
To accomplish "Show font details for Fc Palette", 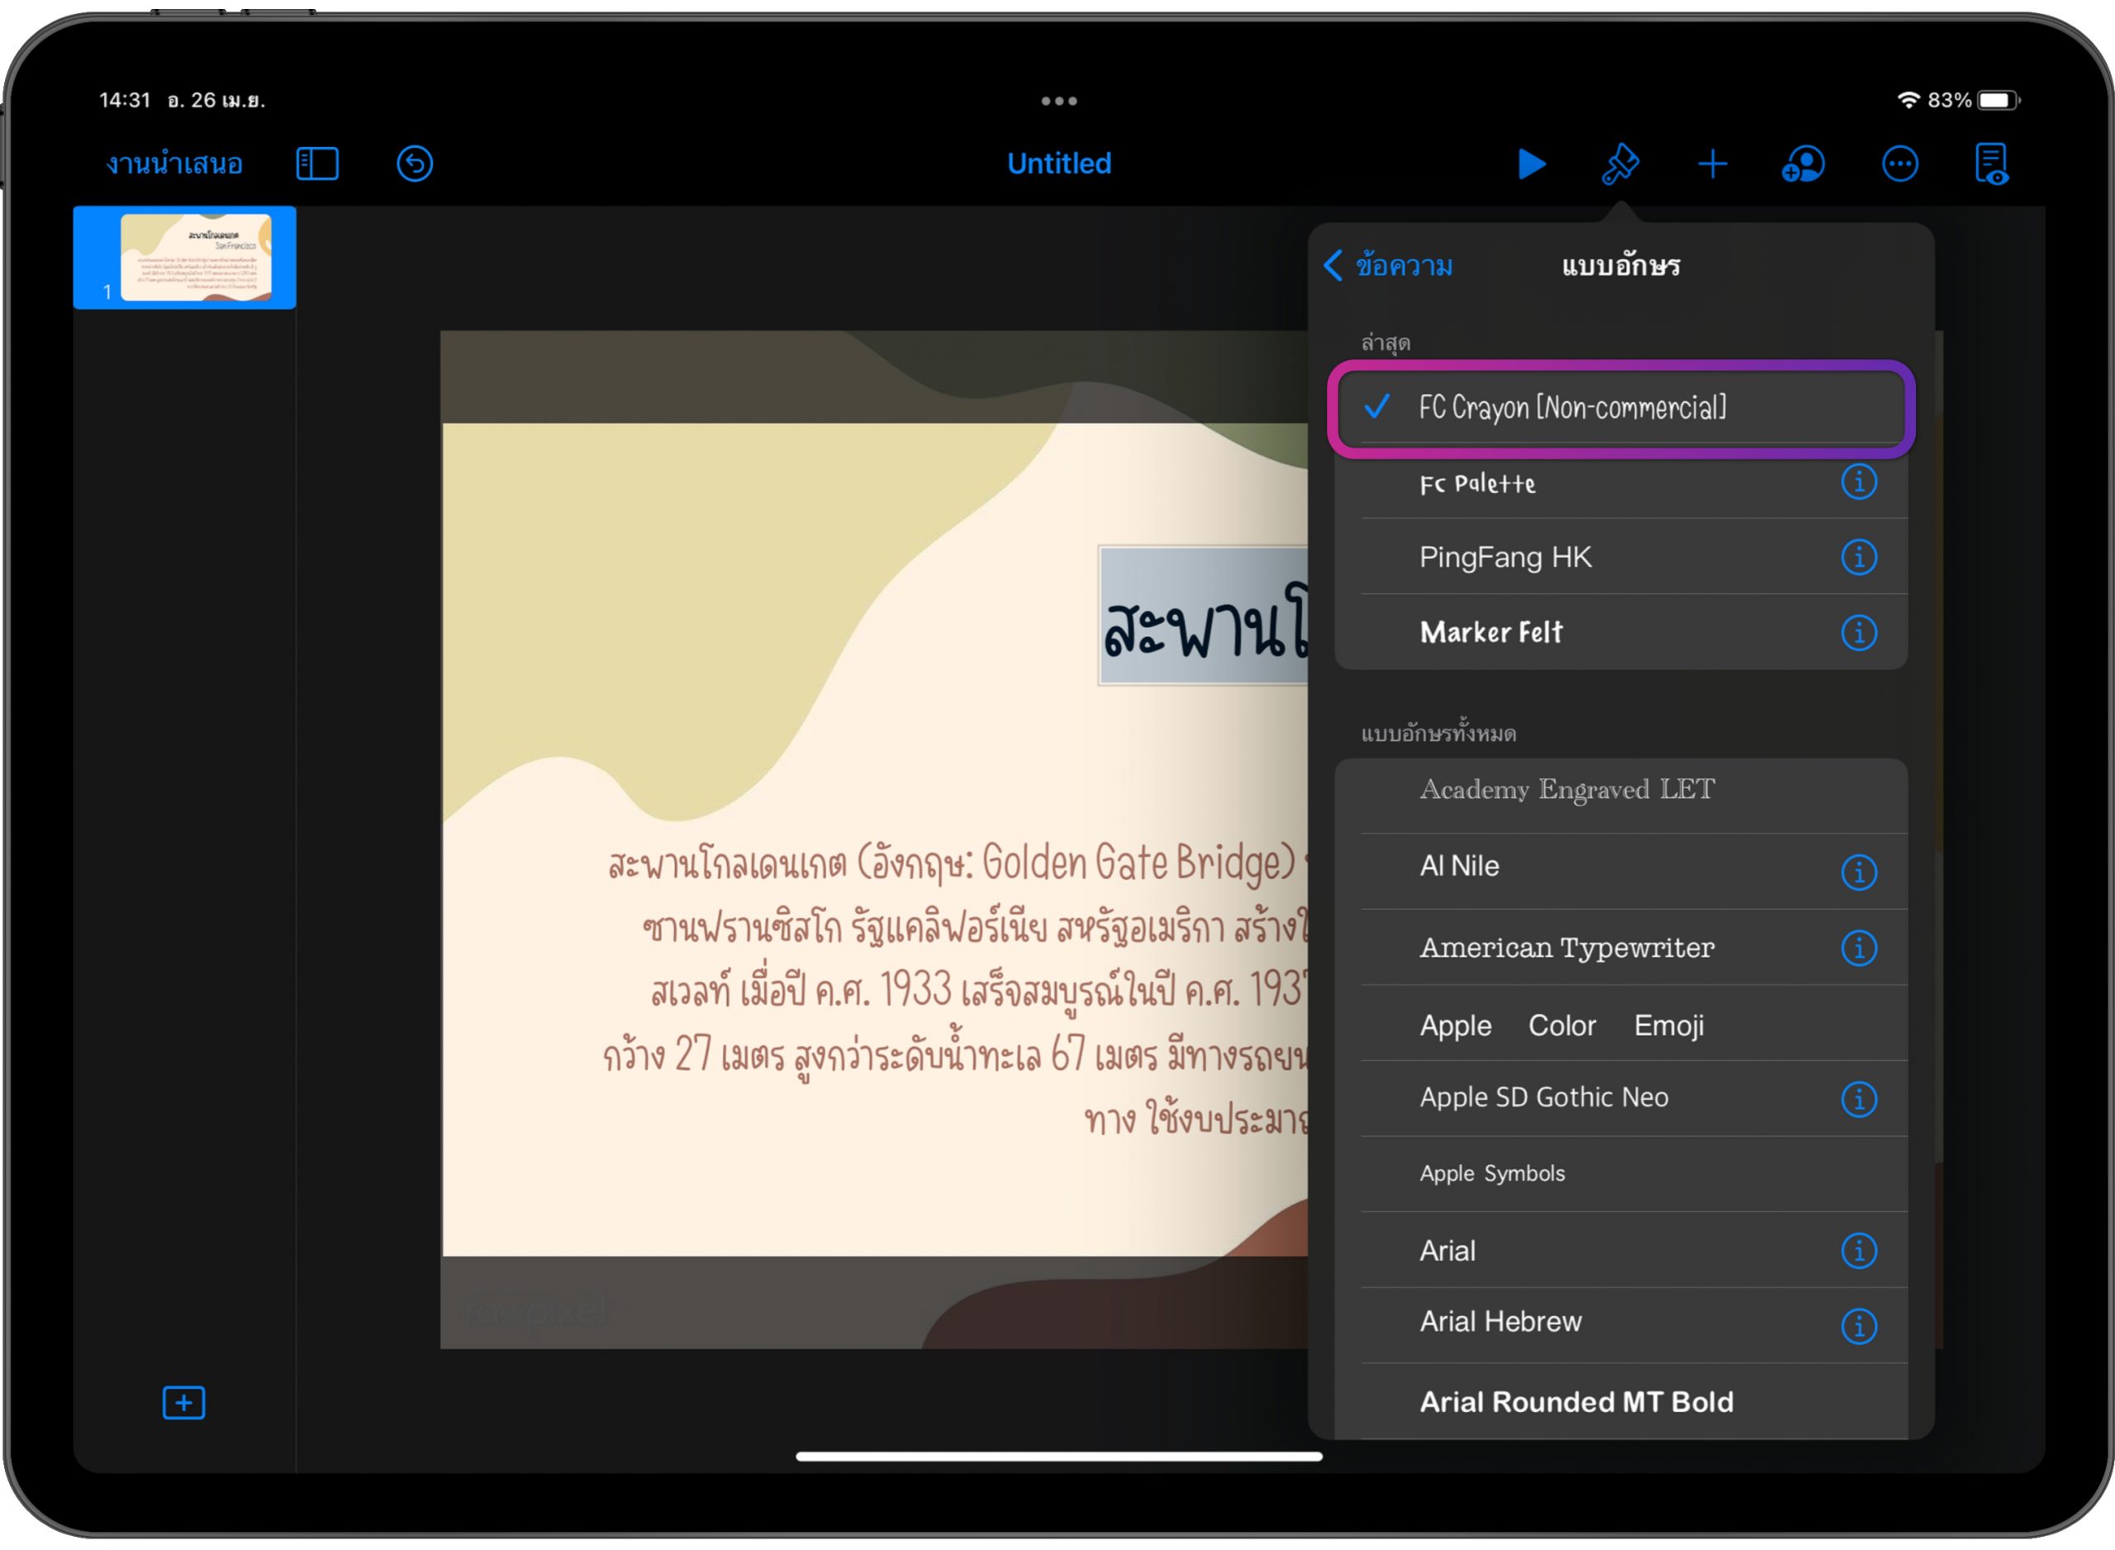I will click(x=1858, y=482).
